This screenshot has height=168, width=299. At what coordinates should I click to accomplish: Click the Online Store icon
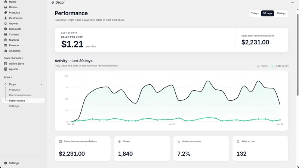click(x=6, y=63)
